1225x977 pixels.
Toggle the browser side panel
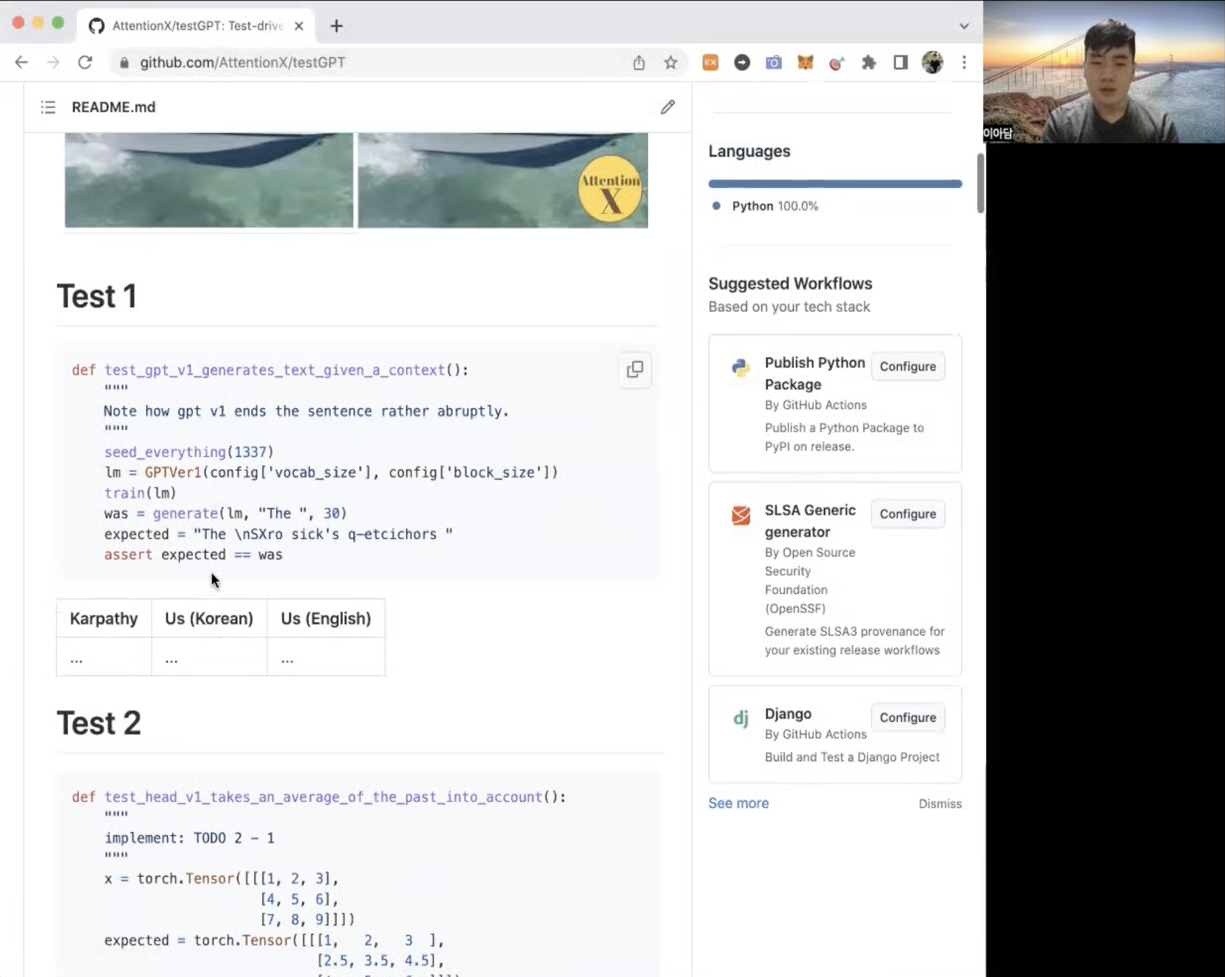[901, 62]
